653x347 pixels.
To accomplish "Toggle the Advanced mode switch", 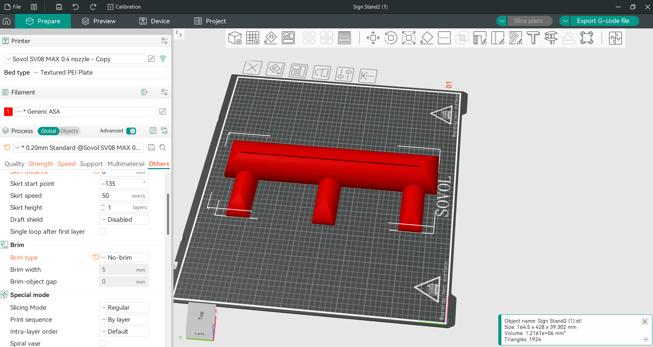I will pyautogui.click(x=131, y=131).
